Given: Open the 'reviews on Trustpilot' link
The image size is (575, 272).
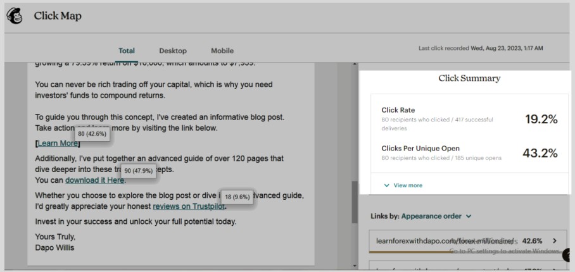Looking at the screenshot, I should click(x=189, y=206).
